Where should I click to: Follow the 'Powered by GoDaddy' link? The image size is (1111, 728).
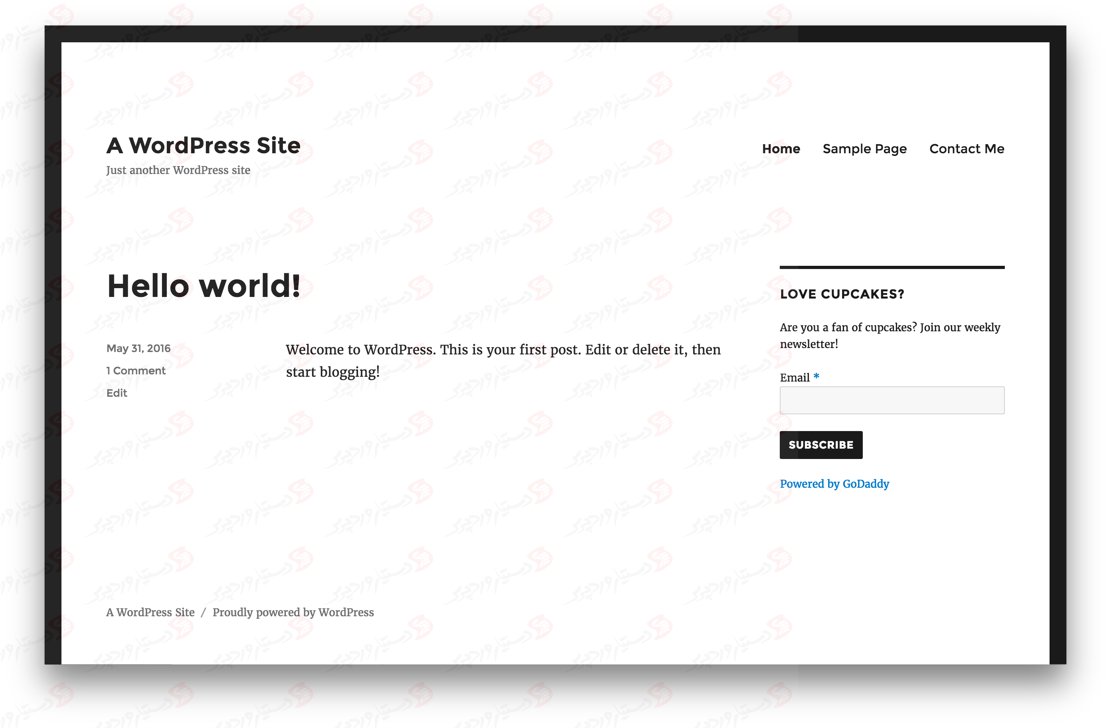[x=834, y=484]
